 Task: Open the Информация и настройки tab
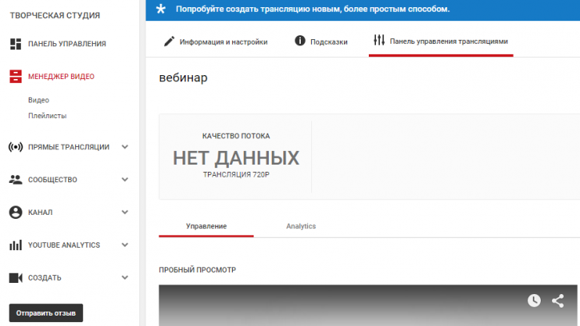point(216,42)
